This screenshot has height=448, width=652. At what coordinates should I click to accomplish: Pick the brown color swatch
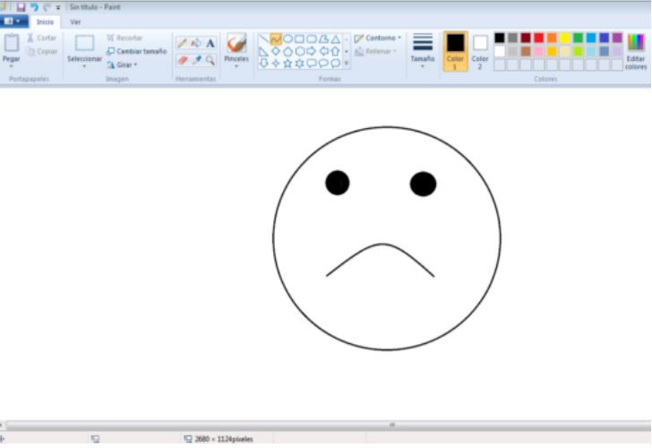click(526, 52)
